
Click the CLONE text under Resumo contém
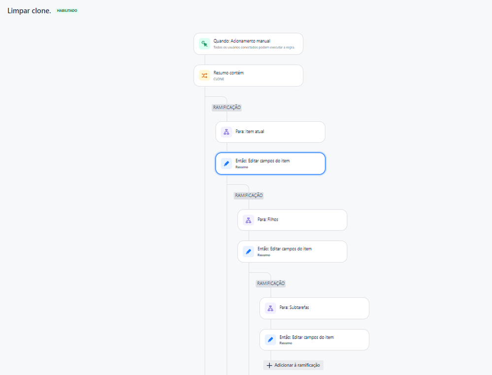[219, 79]
